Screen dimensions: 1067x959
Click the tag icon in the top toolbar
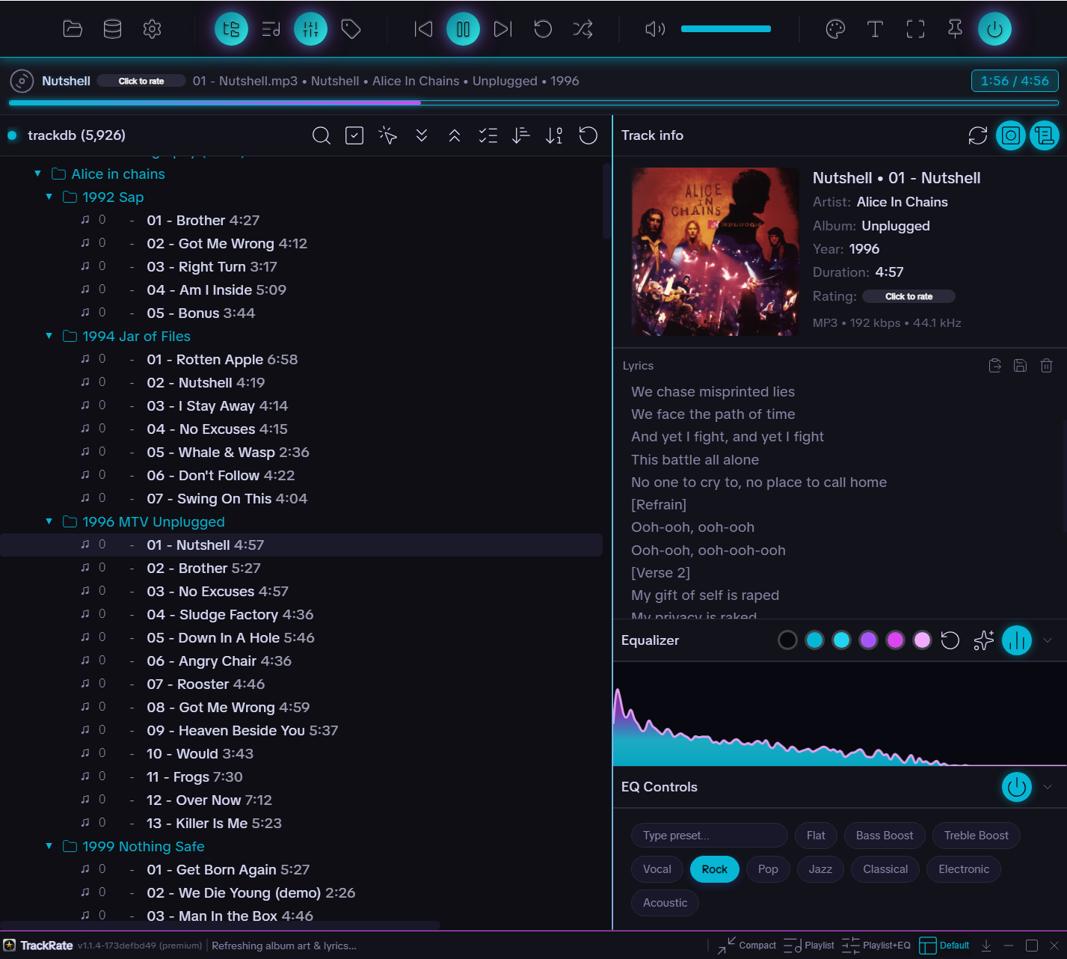tap(351, 28)
